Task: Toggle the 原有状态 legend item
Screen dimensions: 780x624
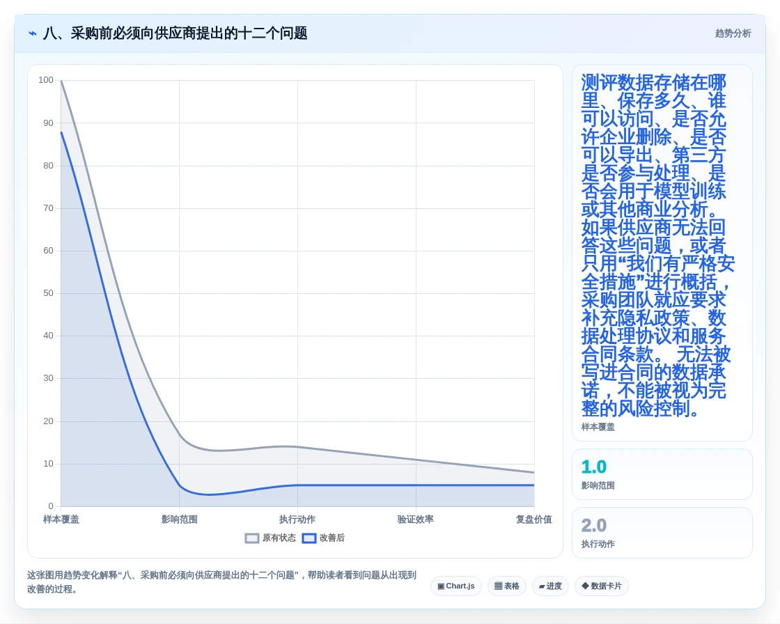Action: 270,538
